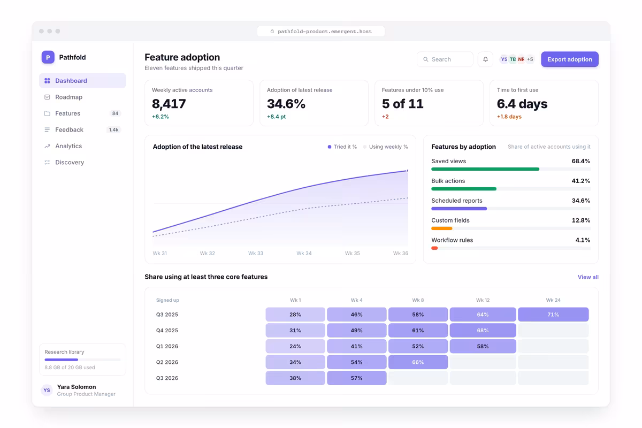Open the Roadmap page
Viewport: 642px width, 428px height.
coord(82,97)
